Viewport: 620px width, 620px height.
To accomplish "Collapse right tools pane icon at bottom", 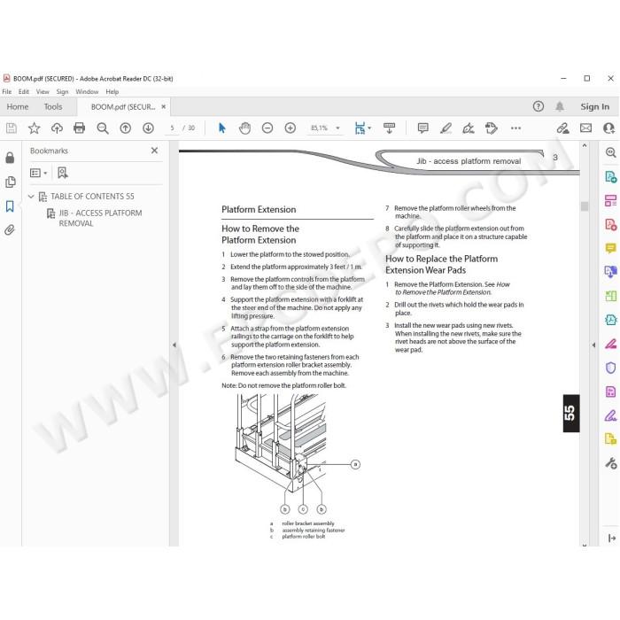I will pos(612,538).
